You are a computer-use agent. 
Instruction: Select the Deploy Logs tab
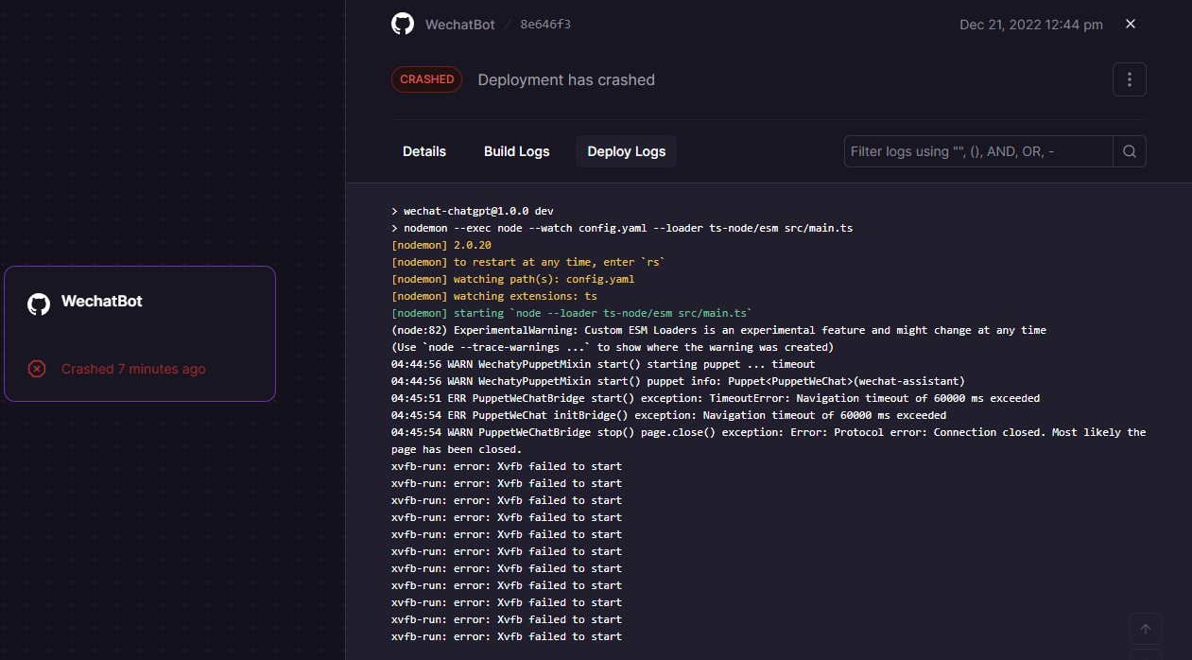(626, 151)
